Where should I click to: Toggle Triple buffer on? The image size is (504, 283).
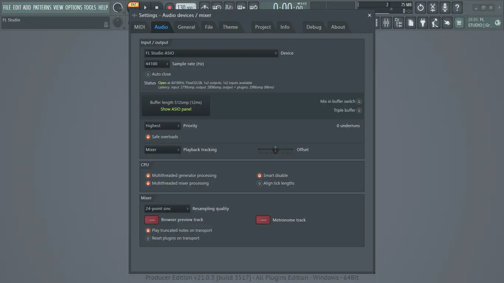pyautogui.click(x=359, y=110)
